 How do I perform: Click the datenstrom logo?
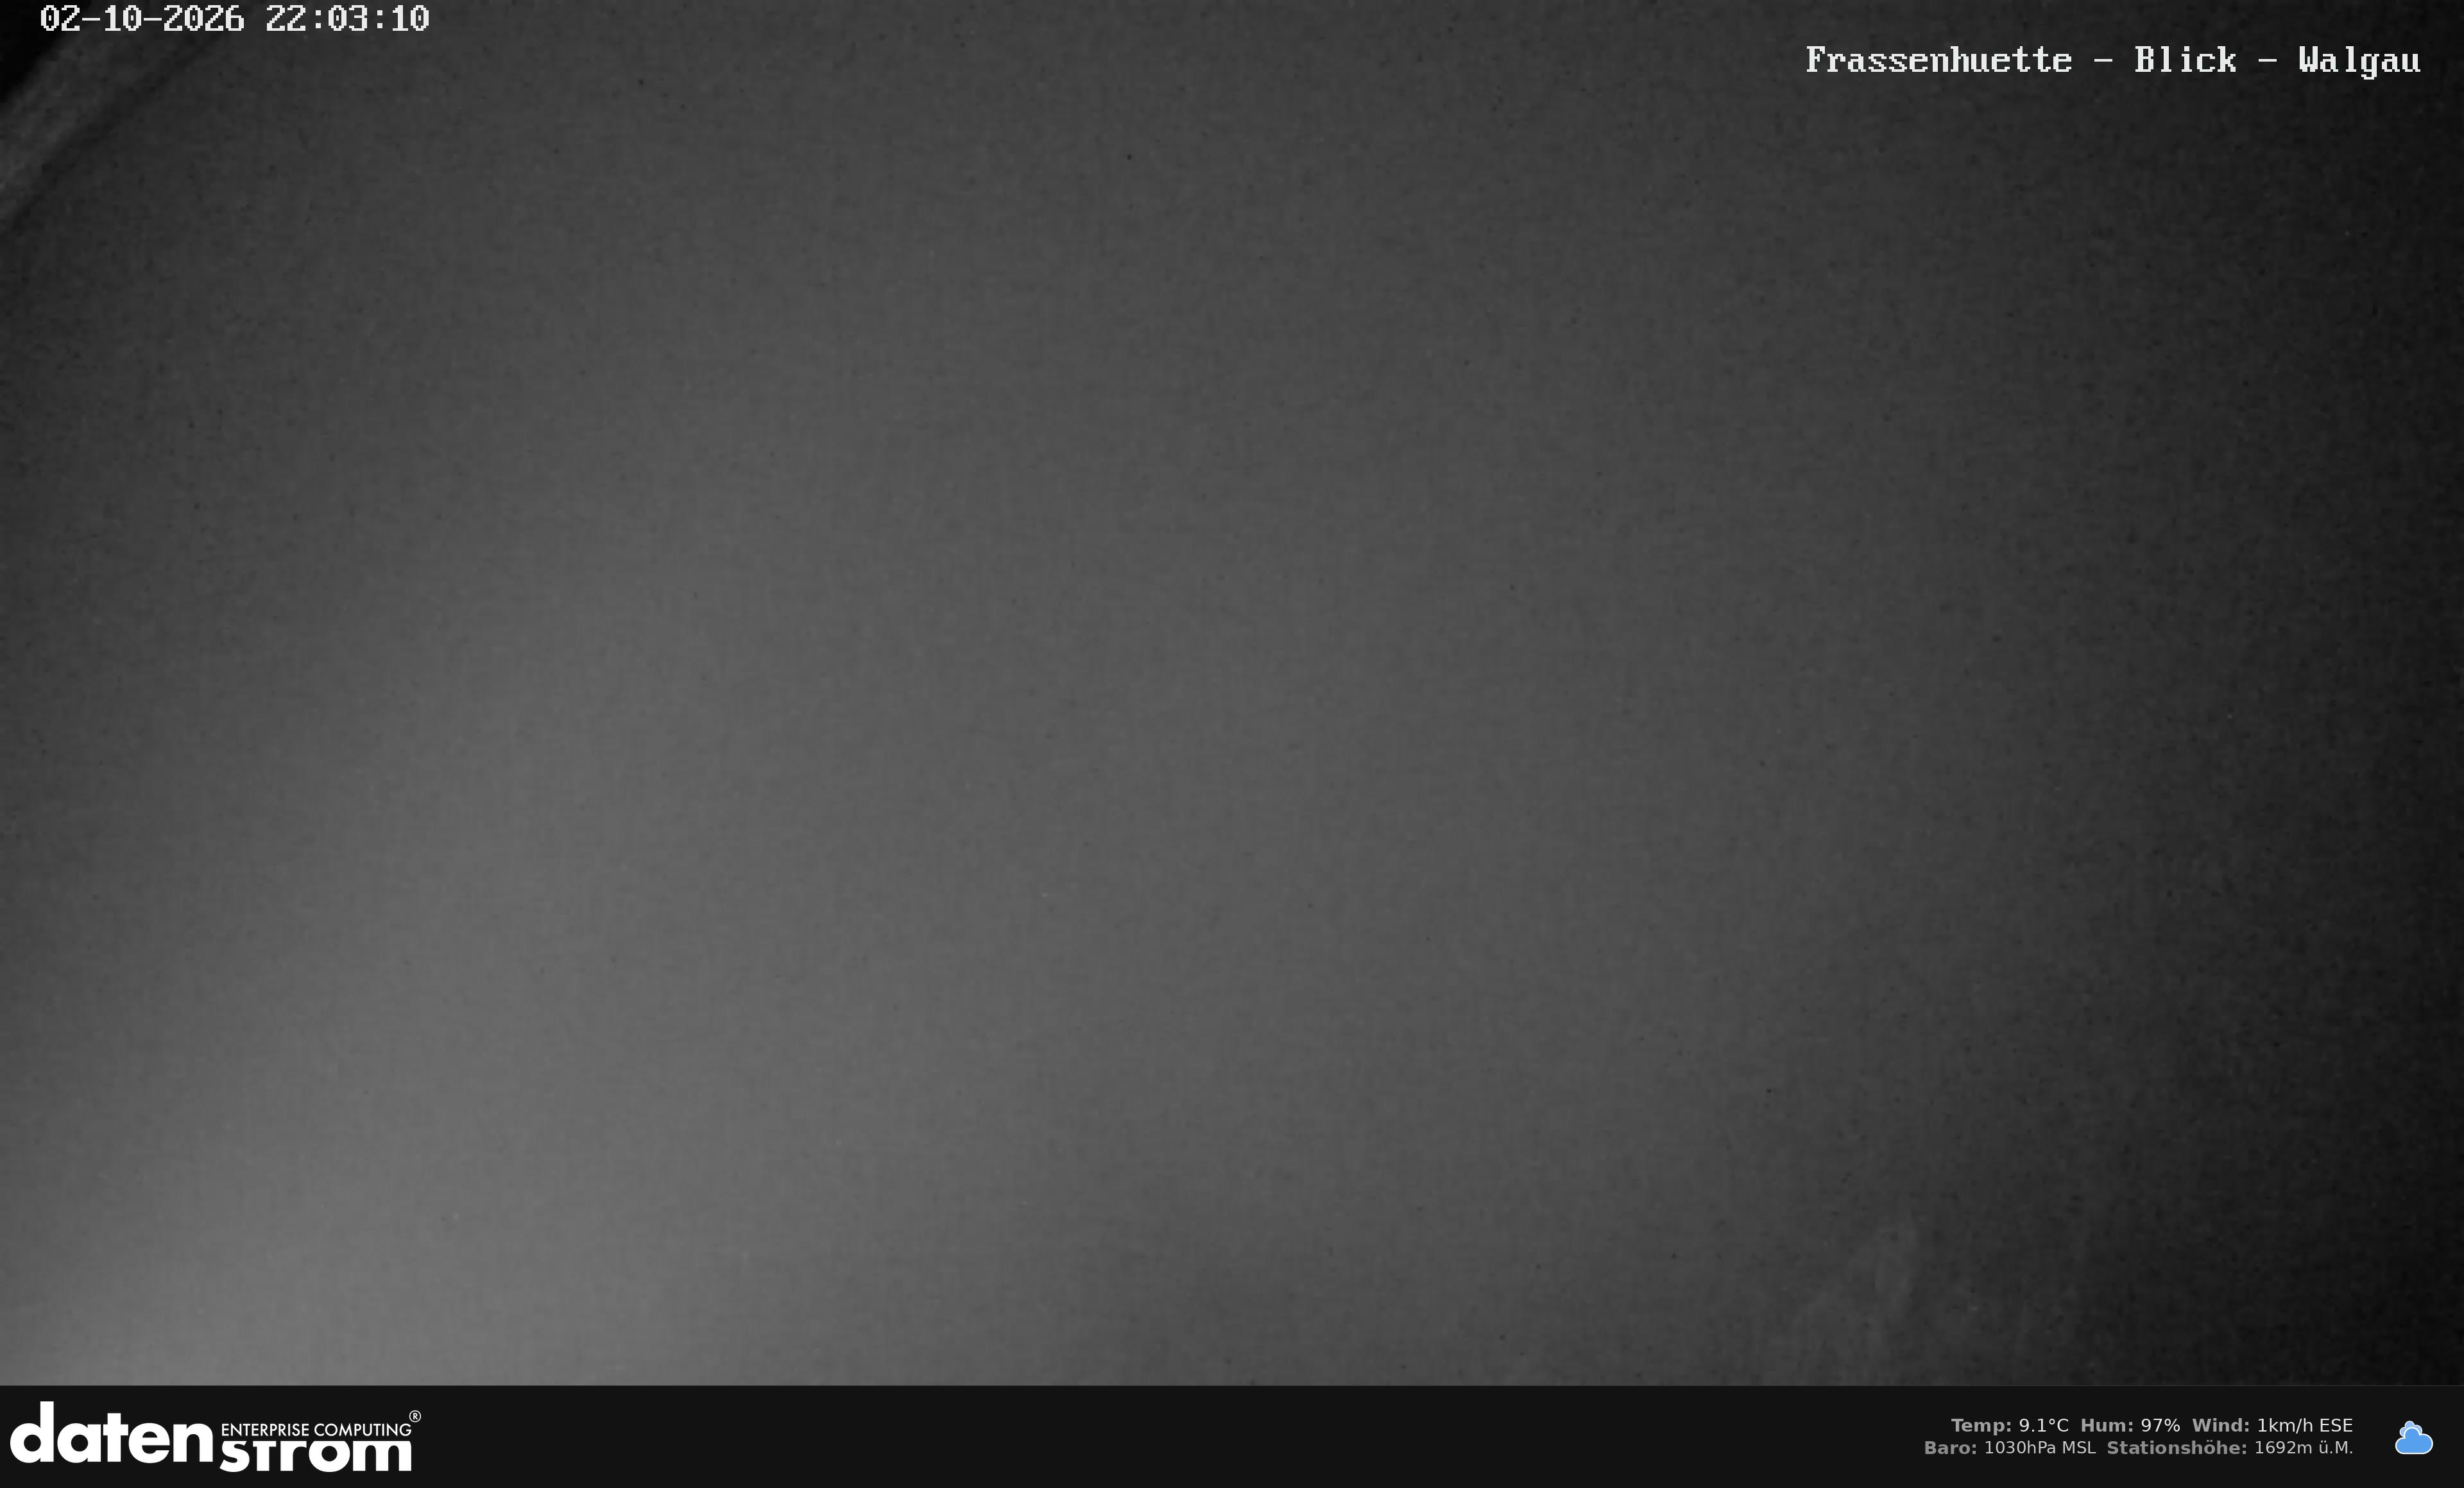(x=215, y=1437)
